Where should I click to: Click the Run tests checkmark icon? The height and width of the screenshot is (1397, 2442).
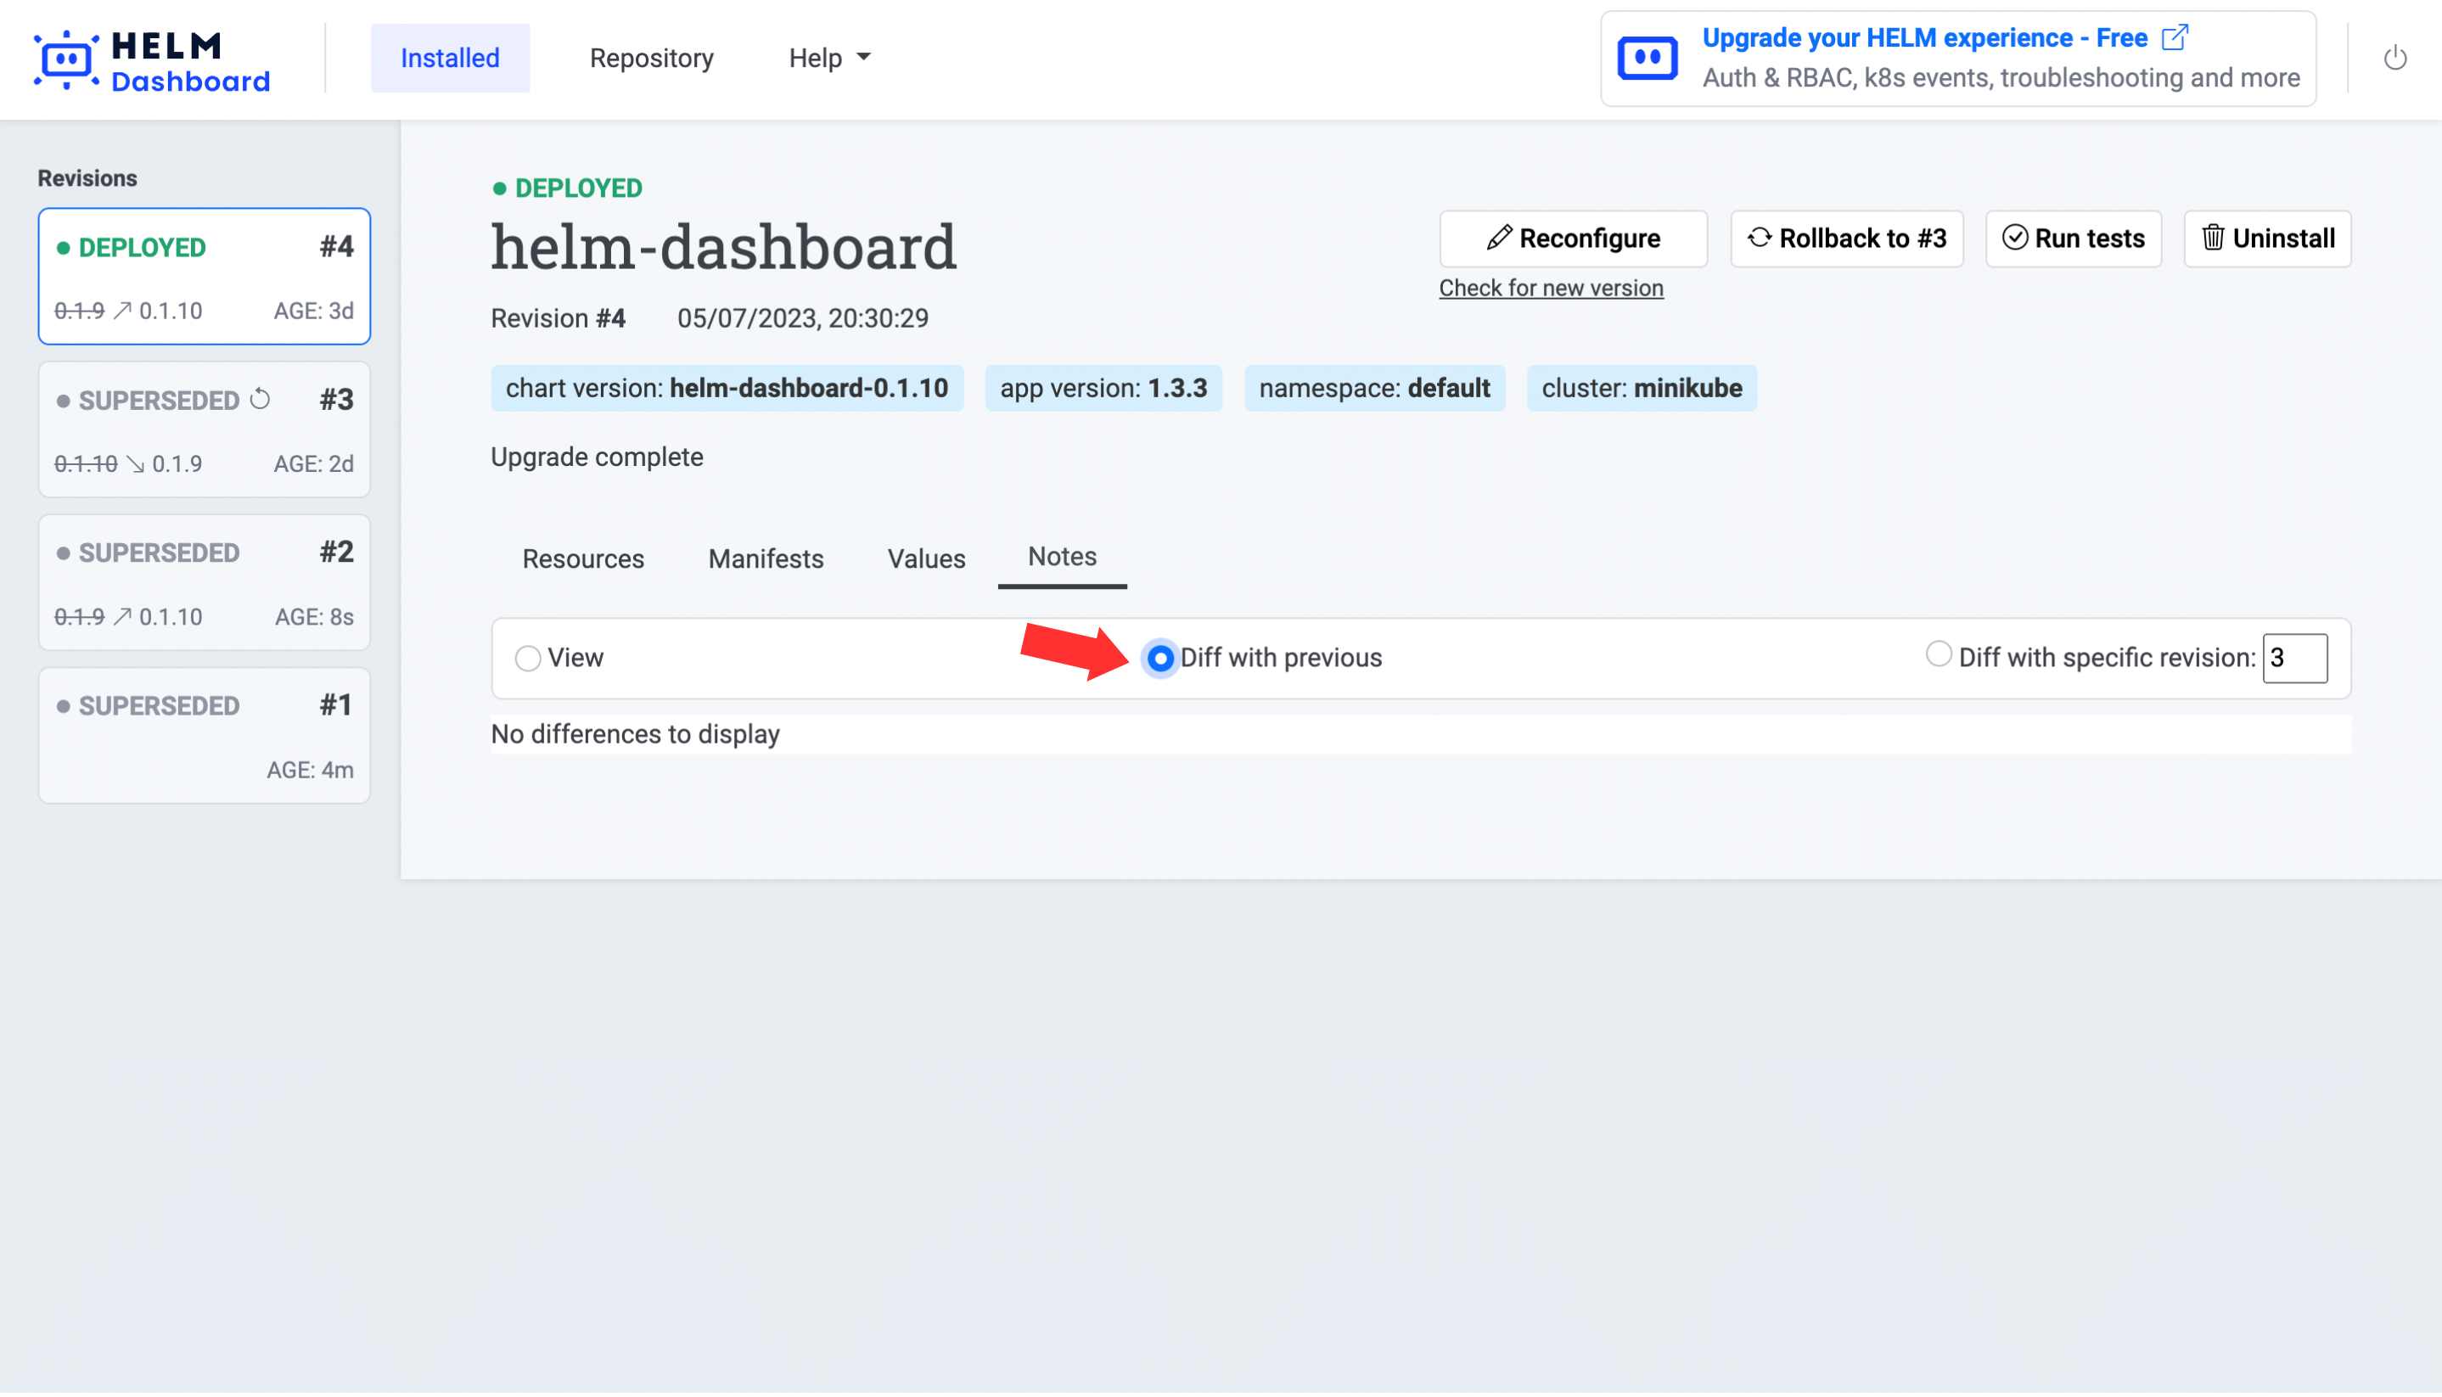coord(2014,238)
